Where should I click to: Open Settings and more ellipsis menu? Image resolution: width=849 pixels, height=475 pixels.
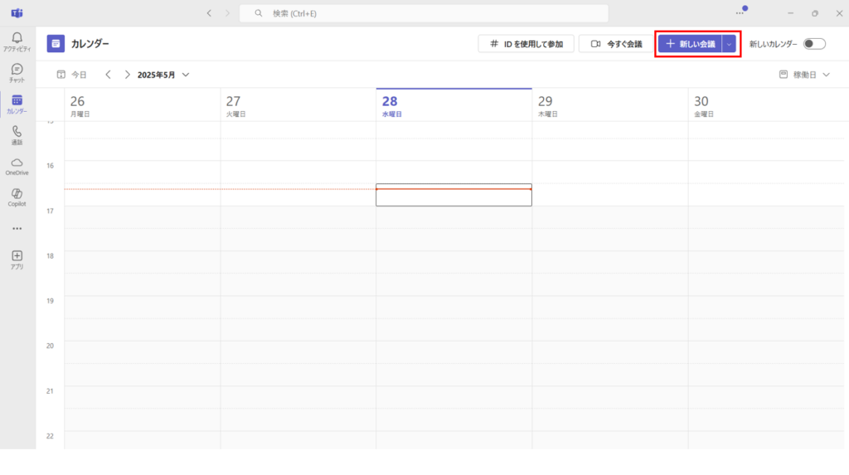click(740, 12)
